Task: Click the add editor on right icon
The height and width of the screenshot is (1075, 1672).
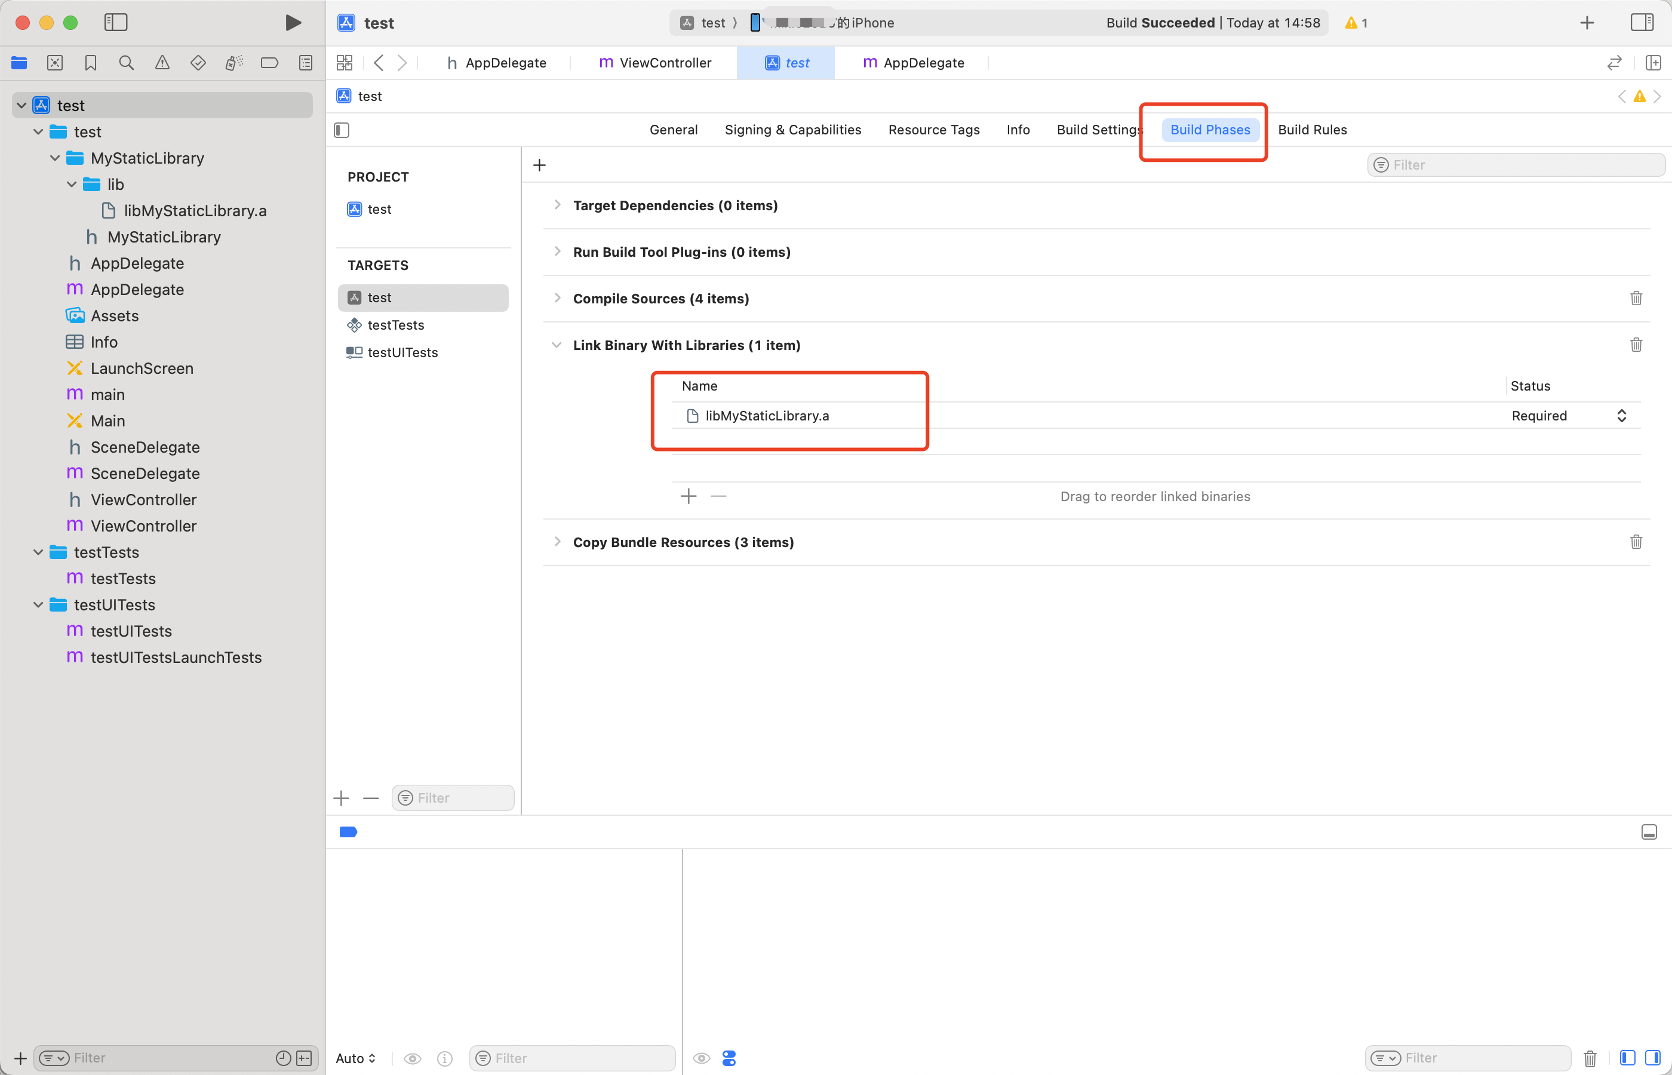Action: [x=1652, y=63]
